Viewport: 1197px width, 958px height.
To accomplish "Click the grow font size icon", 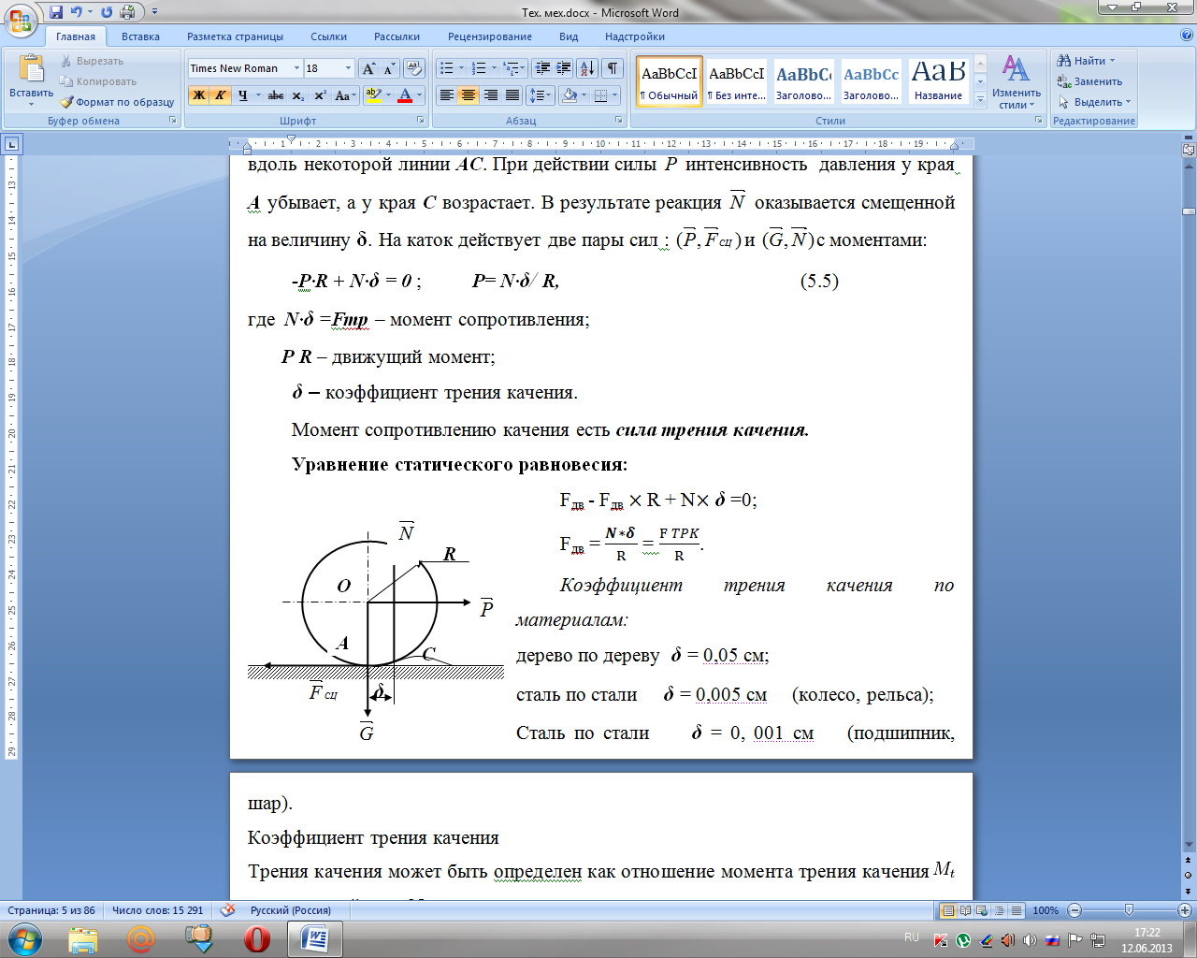I will click(x=368, y=68).
